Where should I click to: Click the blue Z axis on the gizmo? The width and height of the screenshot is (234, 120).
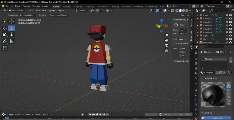[162, 20]
